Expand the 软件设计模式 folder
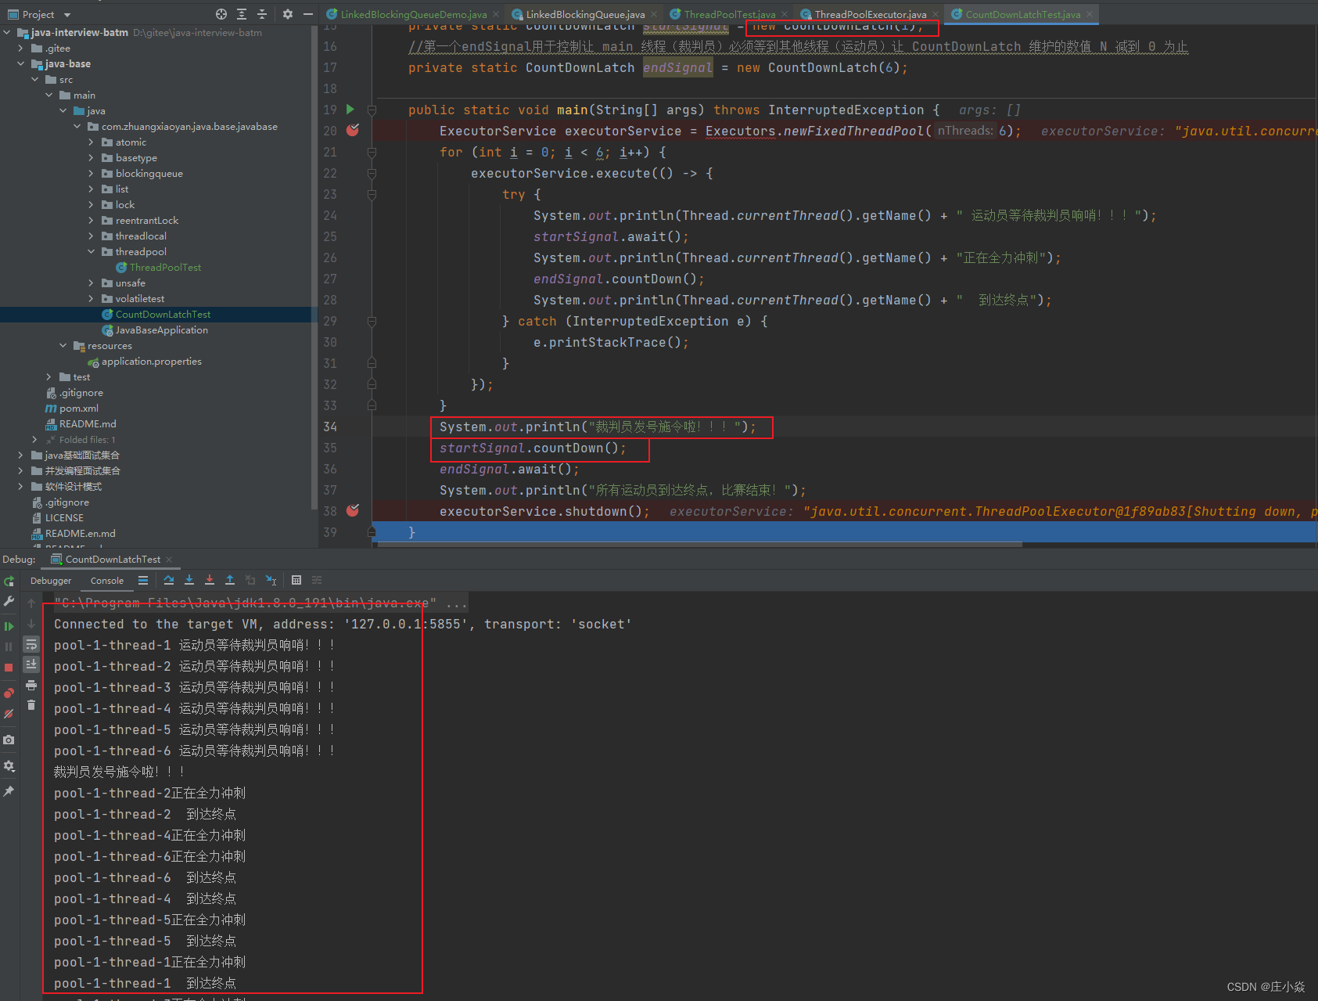Image resolution: width=1318 pixels, height=1001 pixels. click(x=21, y=487)
